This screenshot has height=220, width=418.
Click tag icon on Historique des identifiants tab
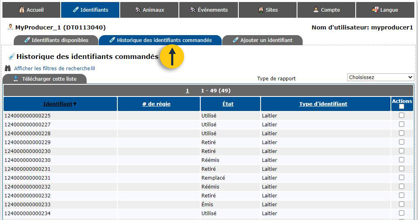pos(112,40)
